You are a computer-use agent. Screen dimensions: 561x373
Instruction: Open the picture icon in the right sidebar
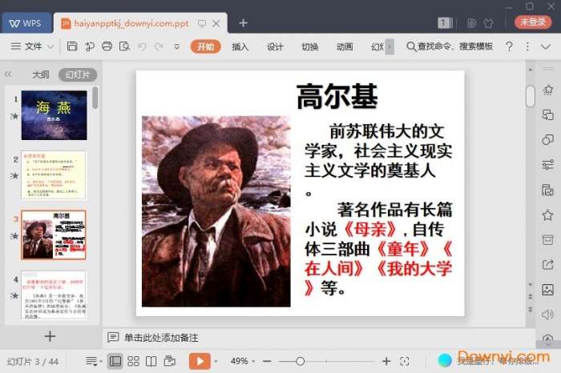point(547,290)
